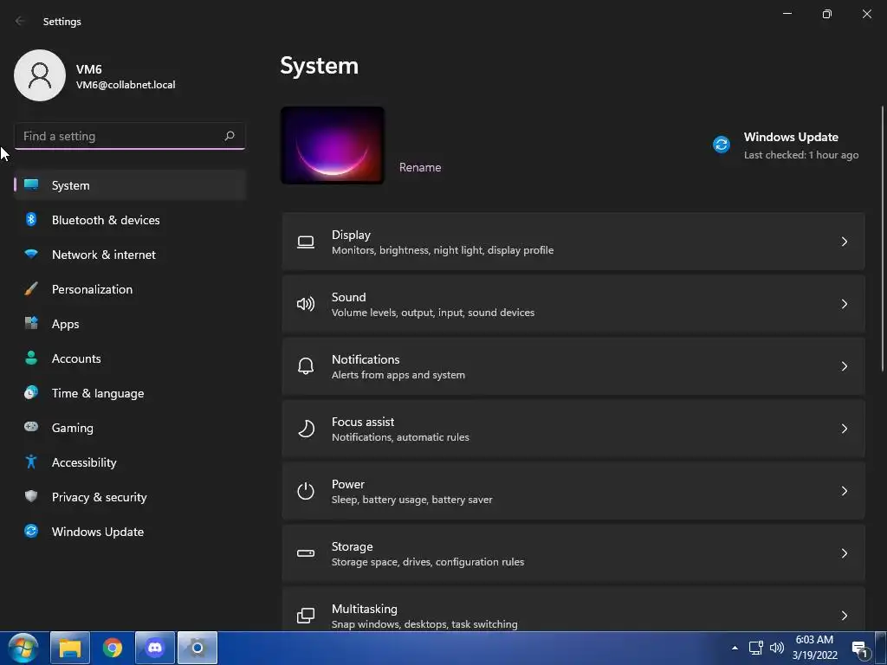Open Discord from the taskbar

(155, 648)
